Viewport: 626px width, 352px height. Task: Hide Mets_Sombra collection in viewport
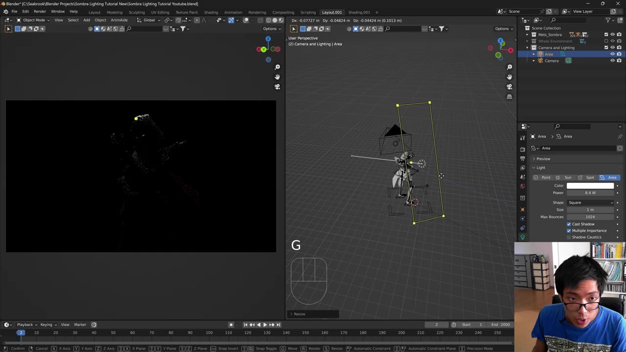point(613,35)
